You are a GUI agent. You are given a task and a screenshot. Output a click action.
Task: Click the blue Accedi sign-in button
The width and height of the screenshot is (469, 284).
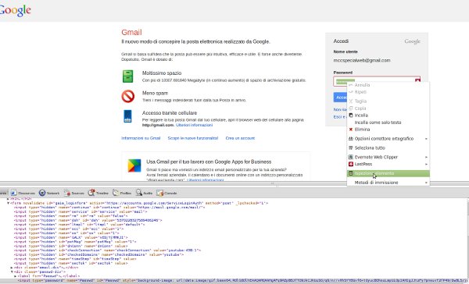click(340, 98)
